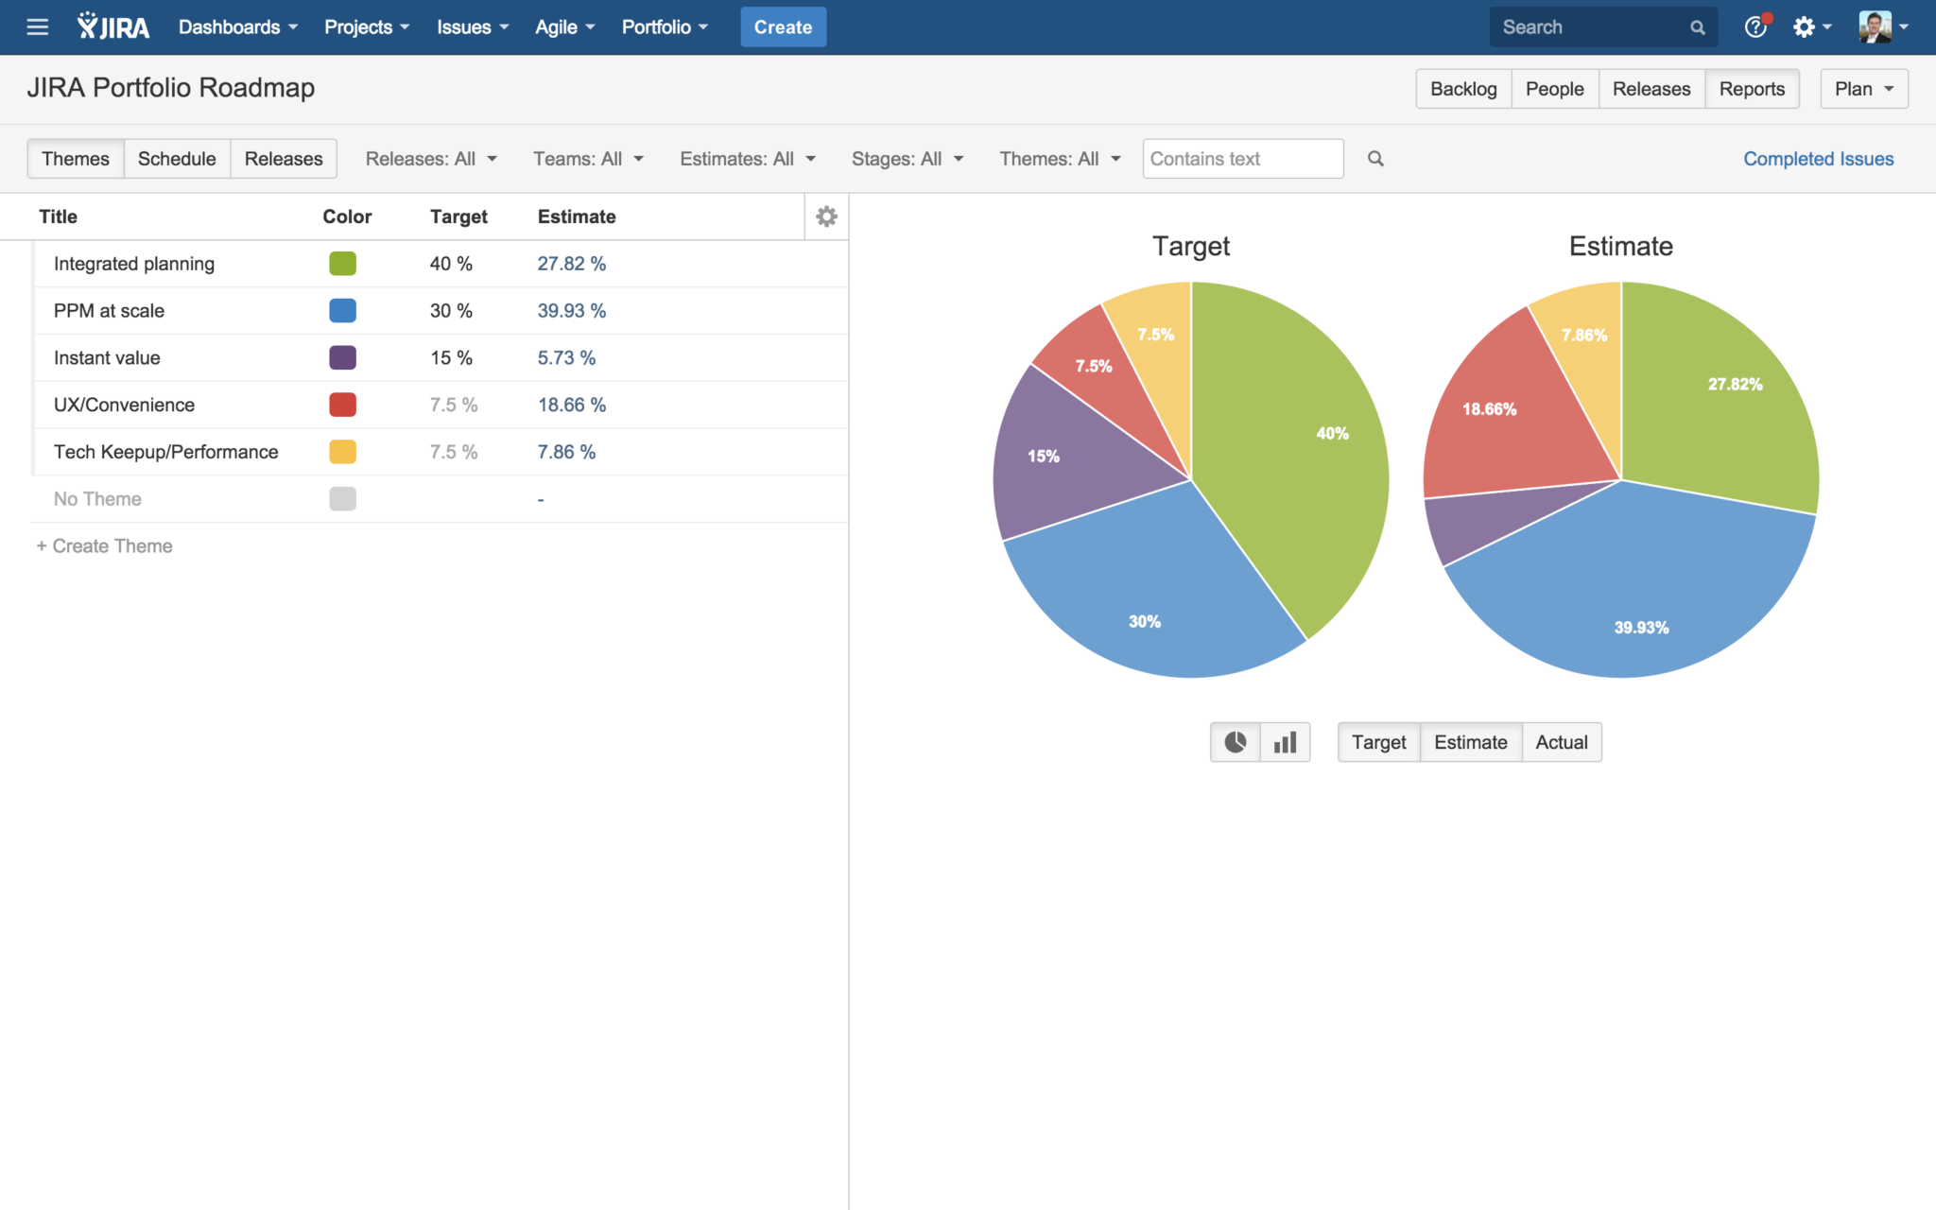Open the Releases: All filter dropdown
Screen dimensions: 1936x1210
point(430,158)
